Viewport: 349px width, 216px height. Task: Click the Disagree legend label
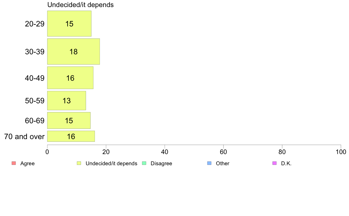pyautogui.click(x=161, y=163)
